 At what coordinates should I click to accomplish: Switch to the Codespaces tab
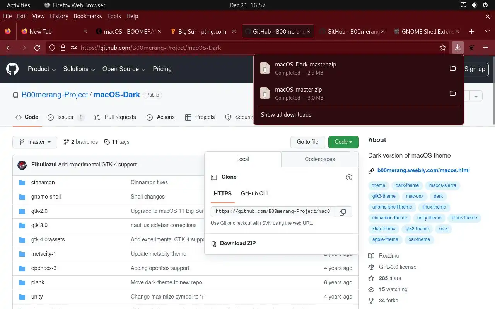(x=320, y=159)
